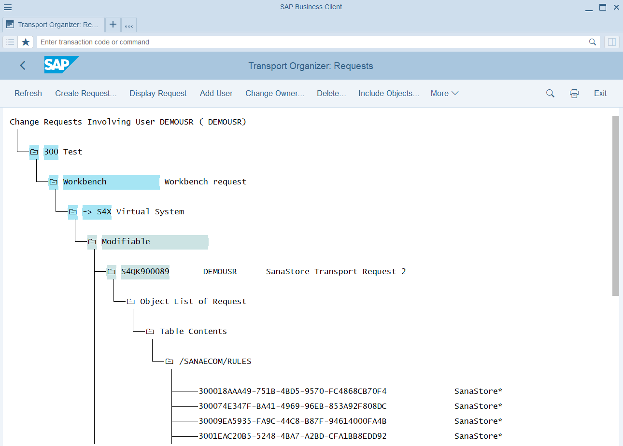Collapse request S4QK900089 folder

(x=111, y=272)
